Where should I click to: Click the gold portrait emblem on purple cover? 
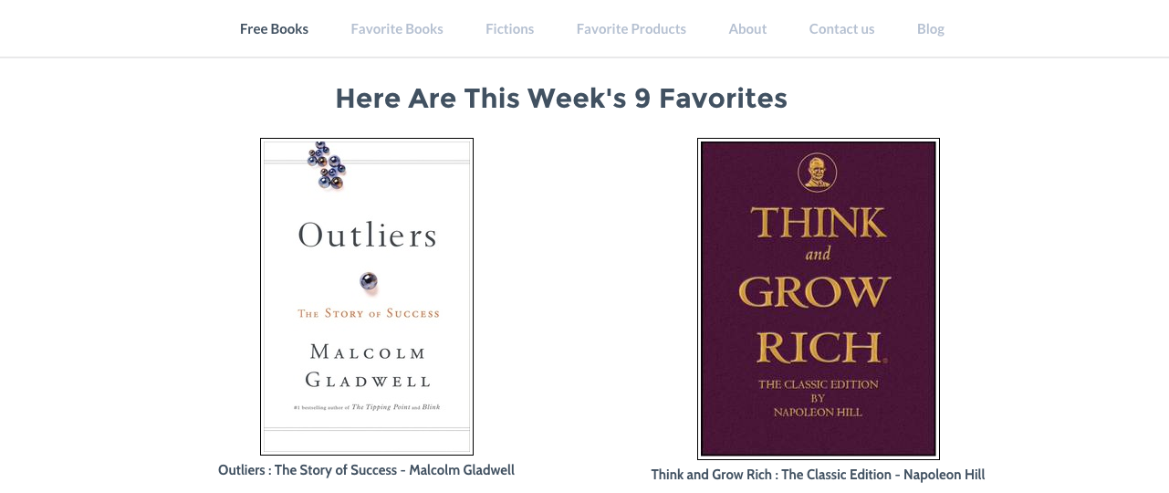coord(818,173)
